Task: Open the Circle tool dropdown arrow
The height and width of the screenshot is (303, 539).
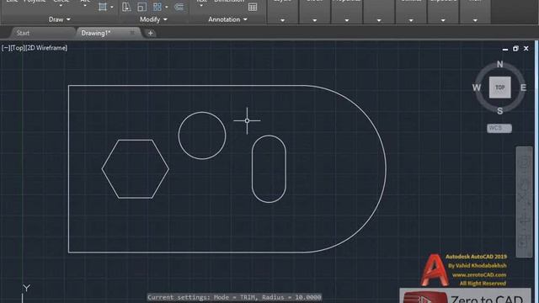Action: click(61, 6)
